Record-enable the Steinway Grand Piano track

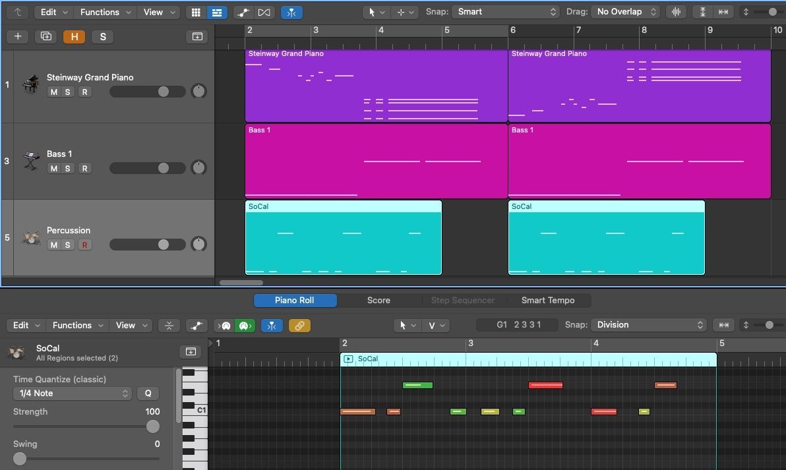point(84,92)
